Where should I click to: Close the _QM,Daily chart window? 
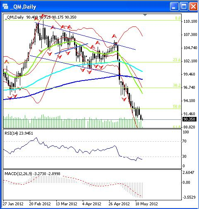pyautogui.click(x=193, y=6)
